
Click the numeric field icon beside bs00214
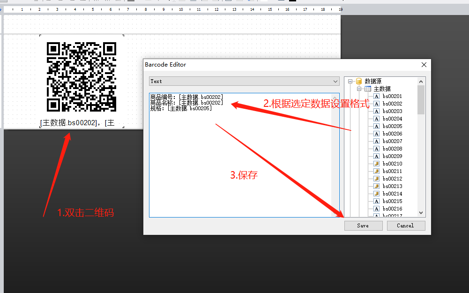[377, 193]
